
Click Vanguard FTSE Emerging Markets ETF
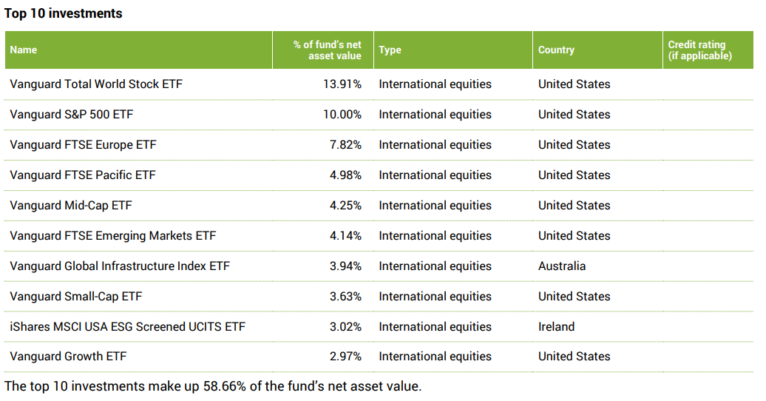[x=113, y=236]
